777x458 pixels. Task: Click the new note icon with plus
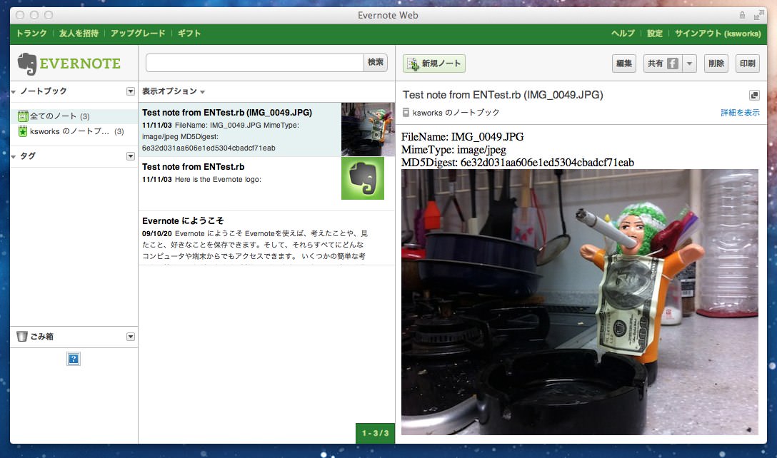tap(413, 64)
